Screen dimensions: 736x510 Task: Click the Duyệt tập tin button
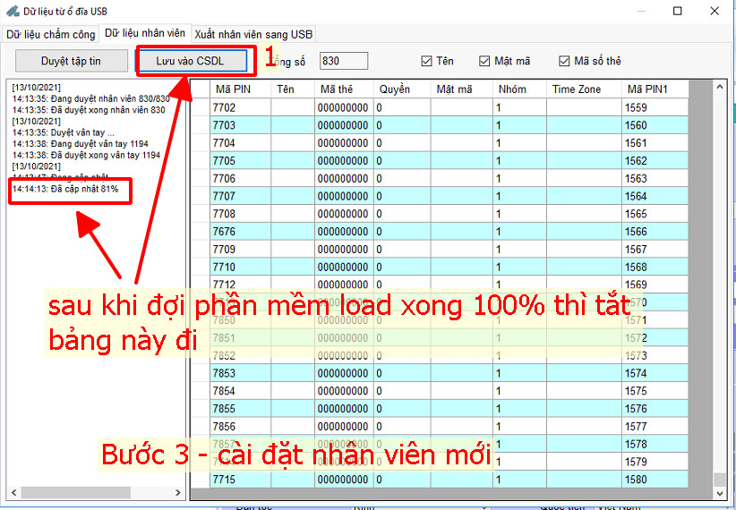[x=72, y=61]
